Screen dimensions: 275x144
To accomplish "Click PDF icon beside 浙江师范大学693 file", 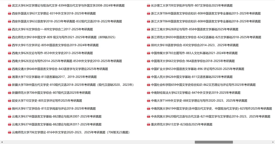I will click(x=148, y=37).
